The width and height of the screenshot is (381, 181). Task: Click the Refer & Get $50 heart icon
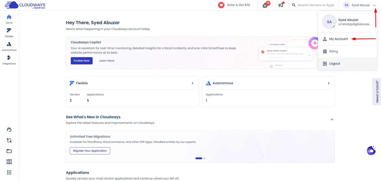(x=221, y=5)
